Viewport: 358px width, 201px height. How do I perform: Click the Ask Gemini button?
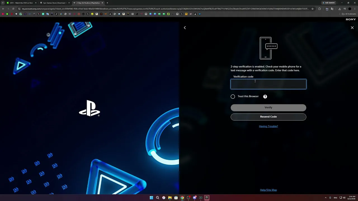329,3
